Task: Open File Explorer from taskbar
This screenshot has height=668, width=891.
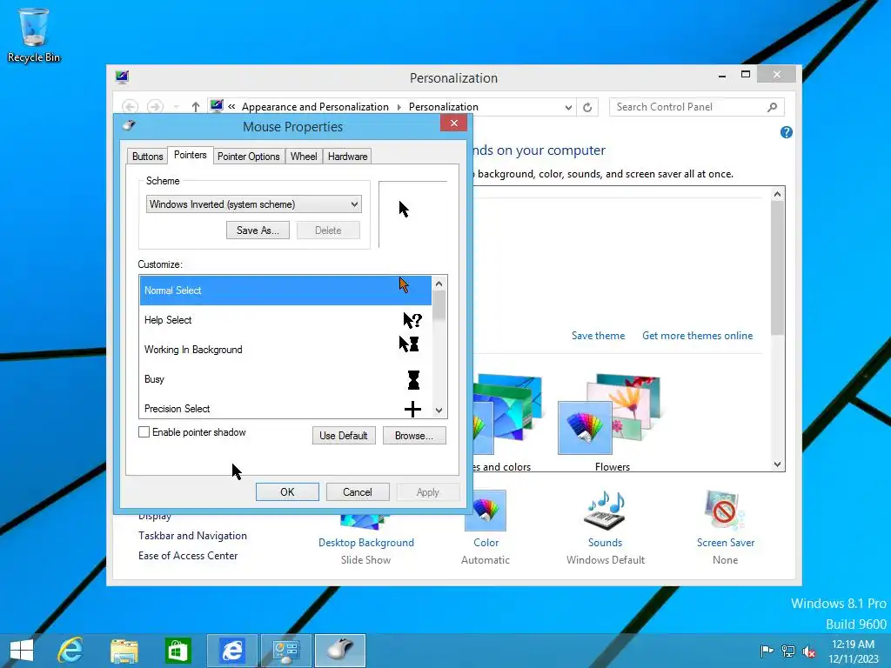Action: point(124,651)
